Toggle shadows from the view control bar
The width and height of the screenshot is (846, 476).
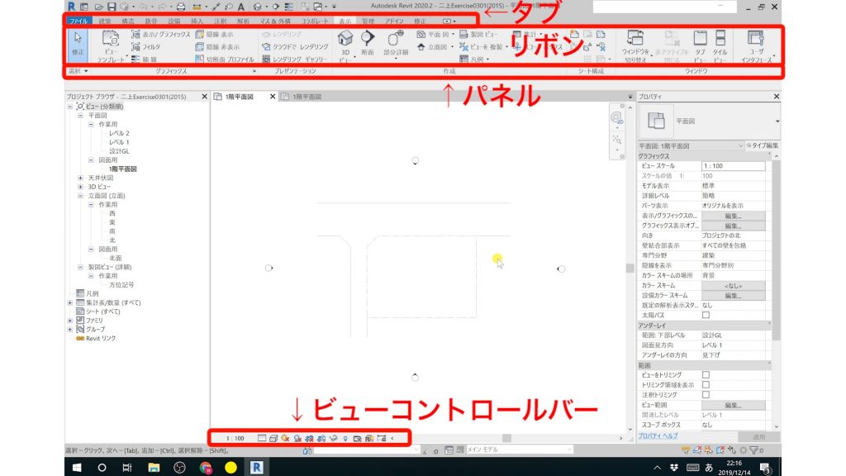click(297, 438)
